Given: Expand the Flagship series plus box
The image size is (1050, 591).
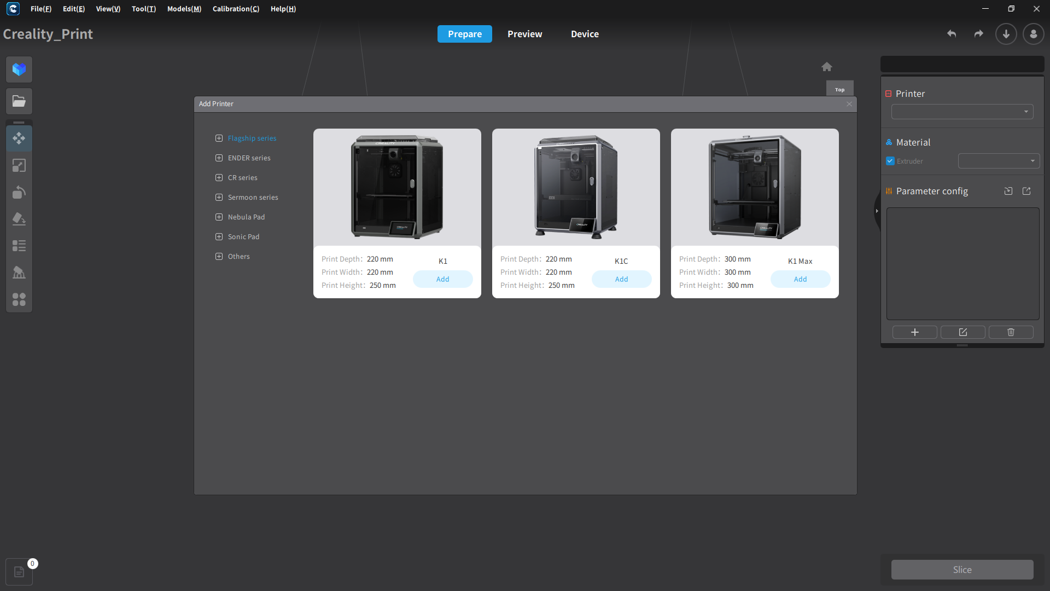Looking at the screenshot, I should click(x=219, y=138).
